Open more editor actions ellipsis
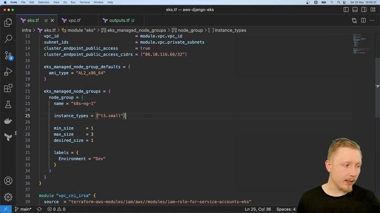380x213 pixels. (x=372, y=21)
